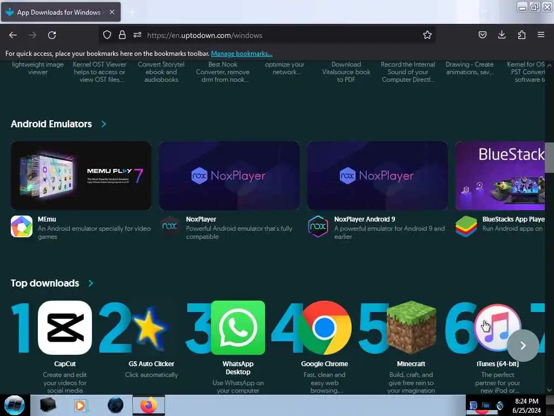The height and width of the screenshot is (416, 554).
Task: Click the Minecraft grass block icon
Action: click(411, 328)
